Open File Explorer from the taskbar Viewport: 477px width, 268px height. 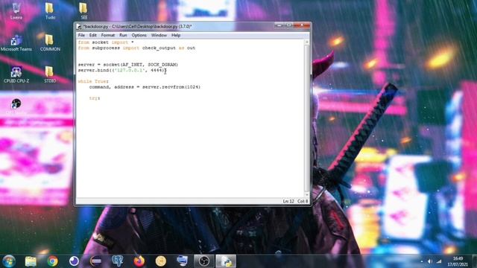pyautogui.click(x=31, y=261)
